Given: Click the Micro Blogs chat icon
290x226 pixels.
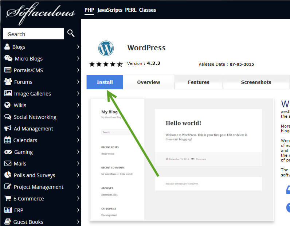Looking at the screenshot, I should 8,58.
